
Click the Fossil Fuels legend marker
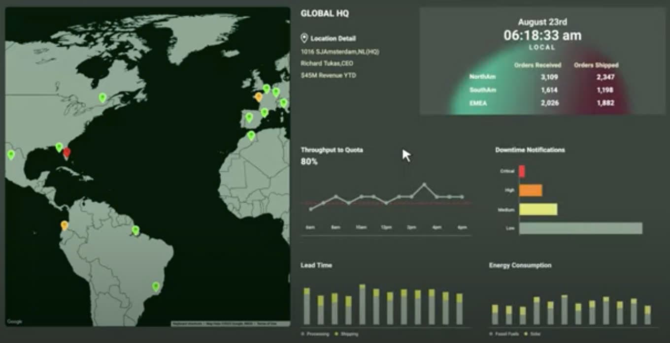tap(491, 334)
